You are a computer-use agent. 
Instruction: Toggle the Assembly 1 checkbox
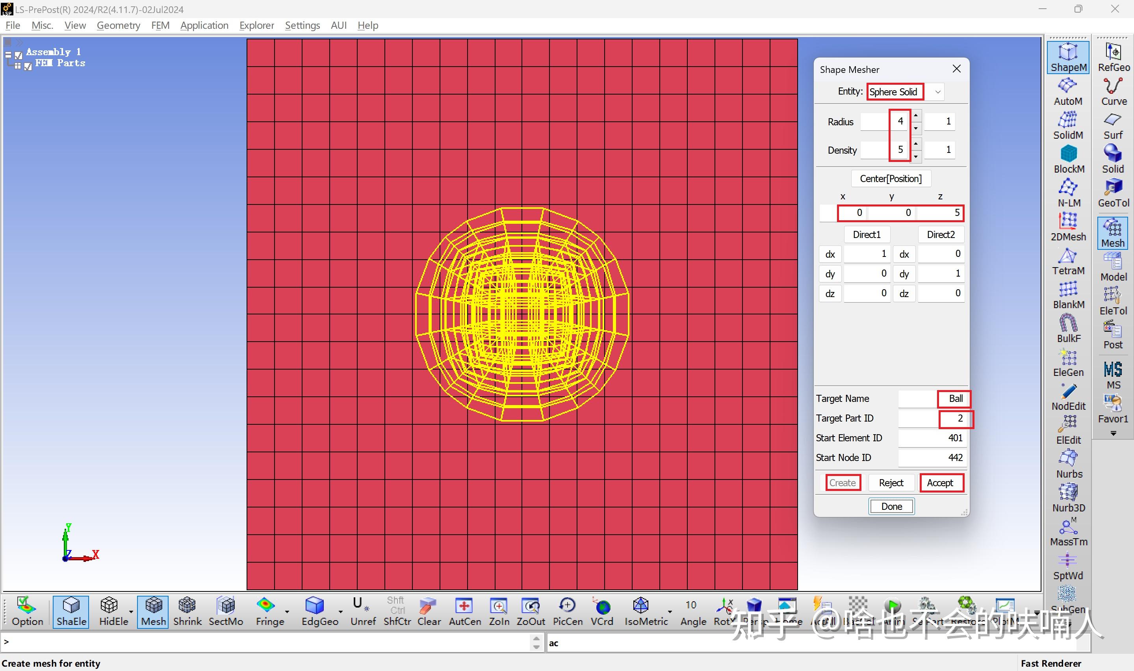click(x=18, y=55)
